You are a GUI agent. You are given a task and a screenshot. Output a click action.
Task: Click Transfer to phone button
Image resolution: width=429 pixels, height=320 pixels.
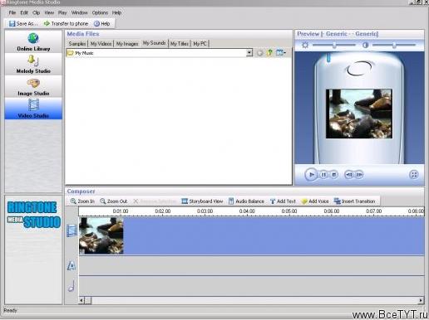[x=66, y=24]
